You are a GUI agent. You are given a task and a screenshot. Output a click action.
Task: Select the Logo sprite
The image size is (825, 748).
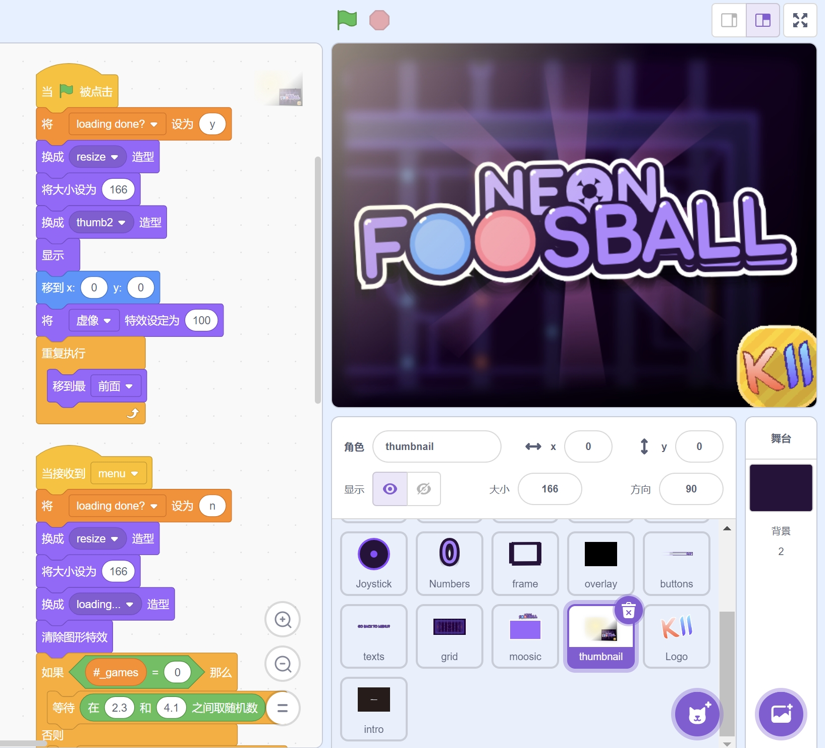pyautogui.click(x=676, y=636)
